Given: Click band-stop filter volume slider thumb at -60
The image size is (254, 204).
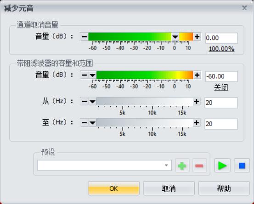Looking at the screenshot, I should 92,75.
